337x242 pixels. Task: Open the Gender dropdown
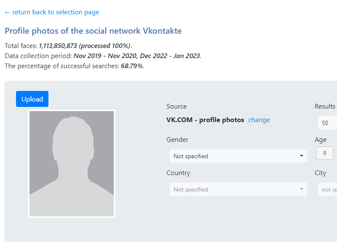238,156
